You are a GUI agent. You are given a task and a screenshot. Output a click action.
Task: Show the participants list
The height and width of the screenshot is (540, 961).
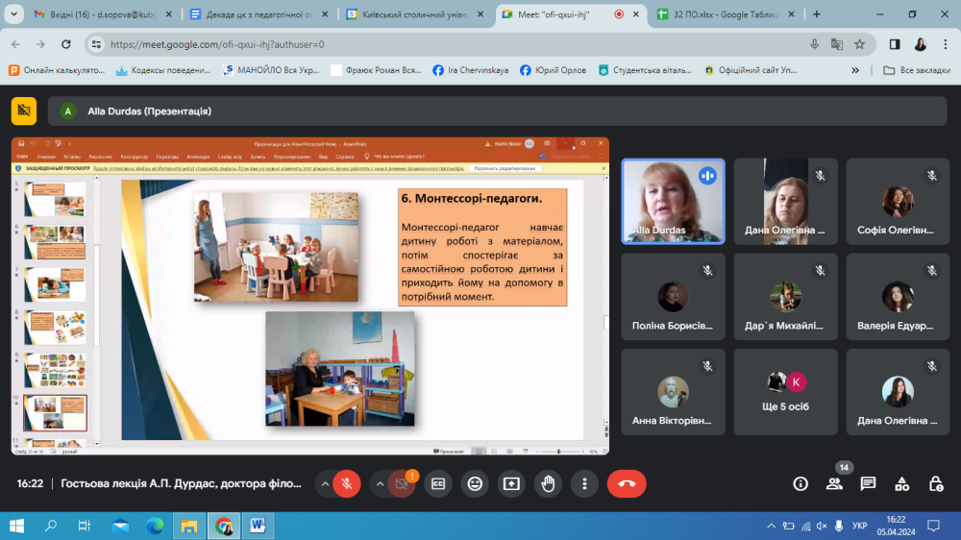coord(834,483)
